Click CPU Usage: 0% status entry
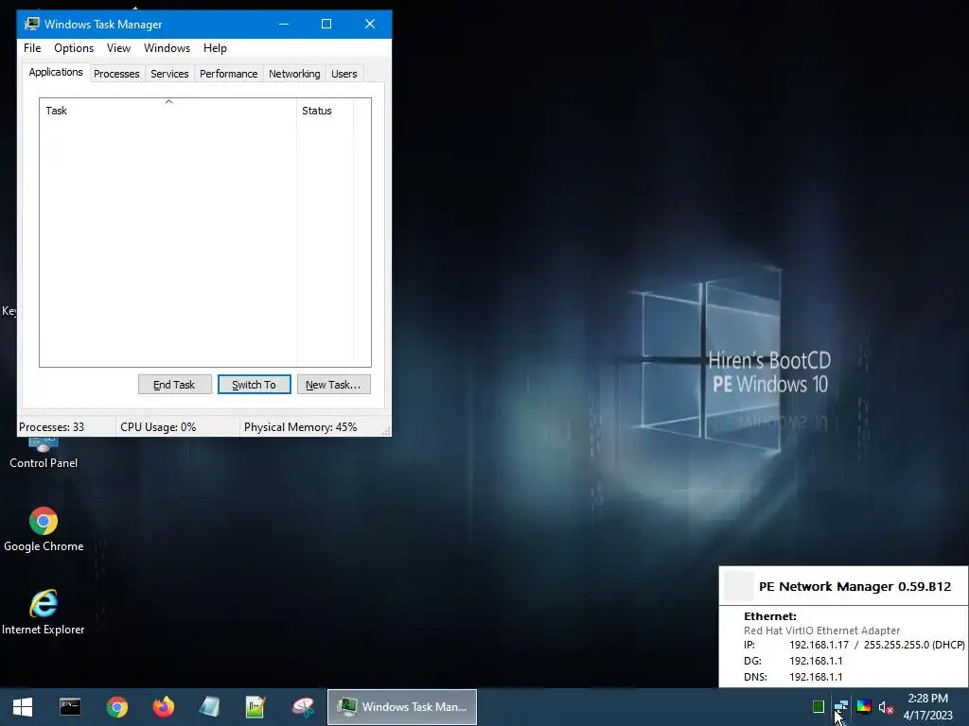The height and width of the screenshot is (726, 969). coord(158,427)
